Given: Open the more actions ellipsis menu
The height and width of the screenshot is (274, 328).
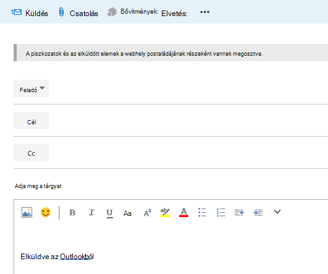Looking at the screenshot, I should pyautogui.click(x=204, y=12).
